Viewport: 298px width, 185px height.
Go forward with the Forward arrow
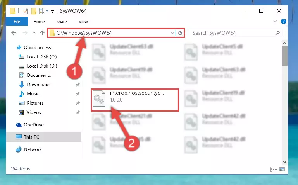click(x=25, y=33)
